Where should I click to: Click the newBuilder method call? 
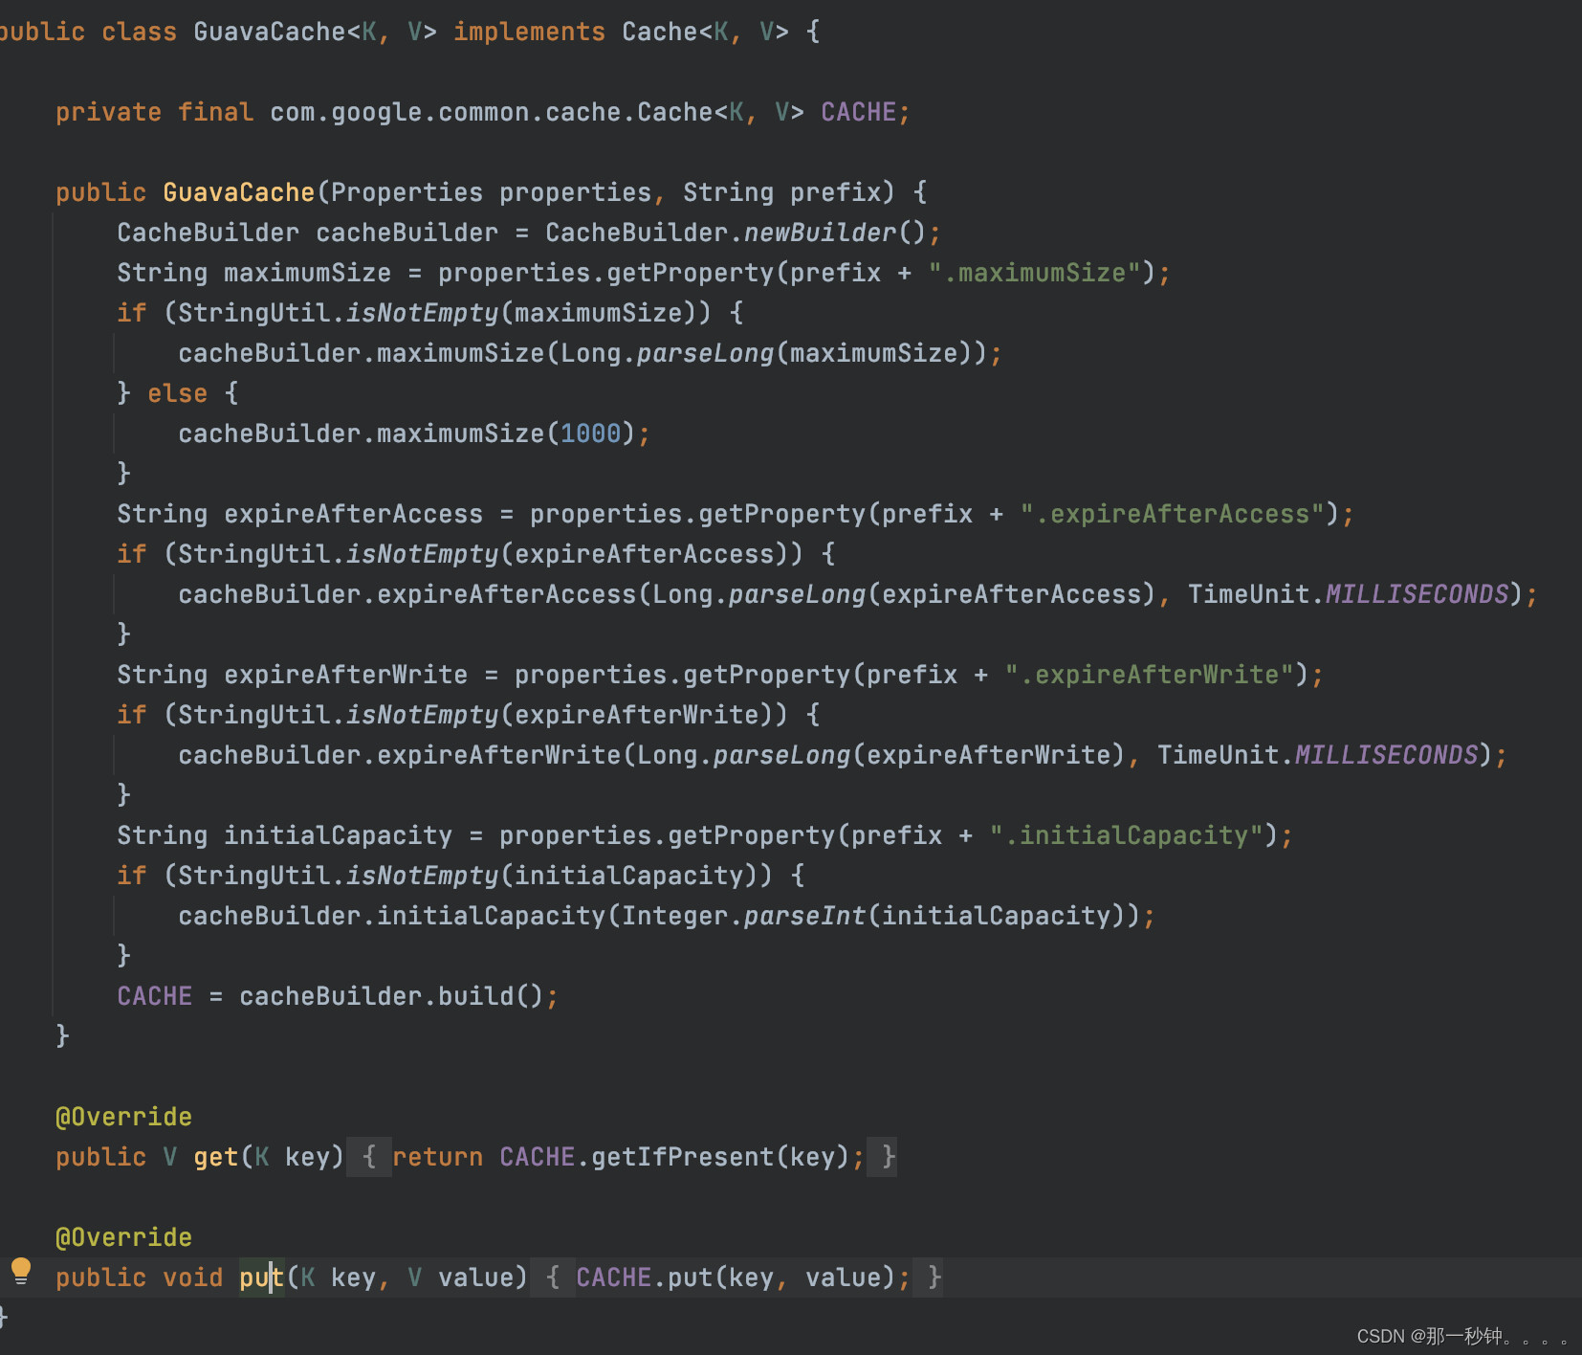(x=820, y=233)
